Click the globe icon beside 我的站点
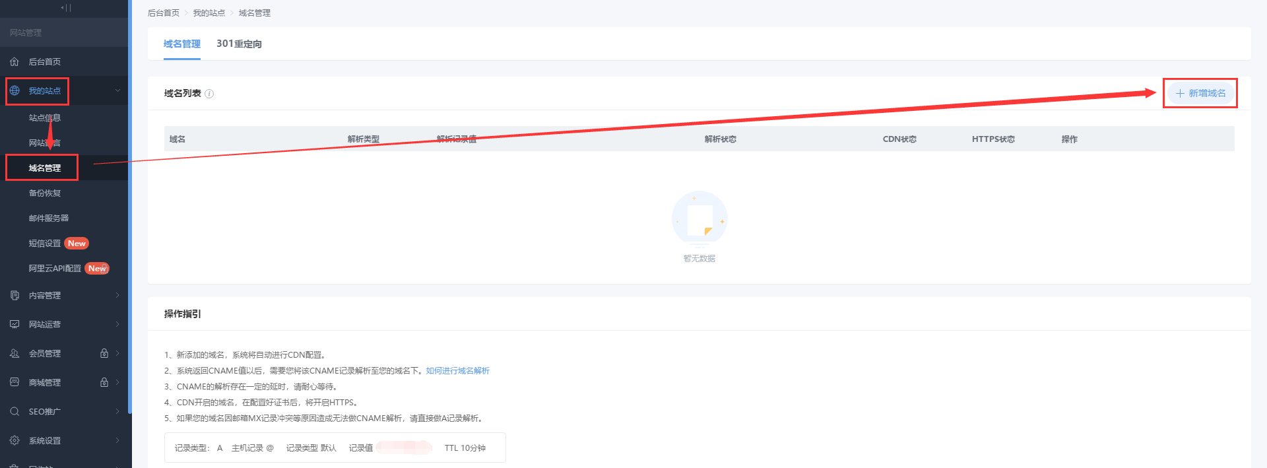The image size is (1267, 468). [x=15, y=90]
